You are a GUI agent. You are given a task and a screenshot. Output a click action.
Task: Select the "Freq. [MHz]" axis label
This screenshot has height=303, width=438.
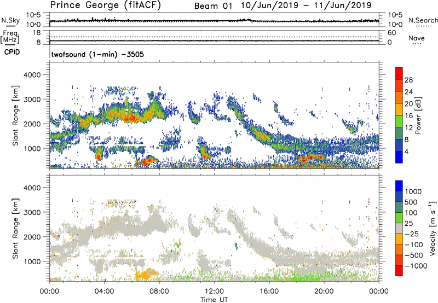pyautogui.click(x=10, y=37)
